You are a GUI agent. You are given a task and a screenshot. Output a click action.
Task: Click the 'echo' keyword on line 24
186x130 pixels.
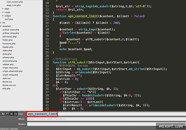point(63,49)
